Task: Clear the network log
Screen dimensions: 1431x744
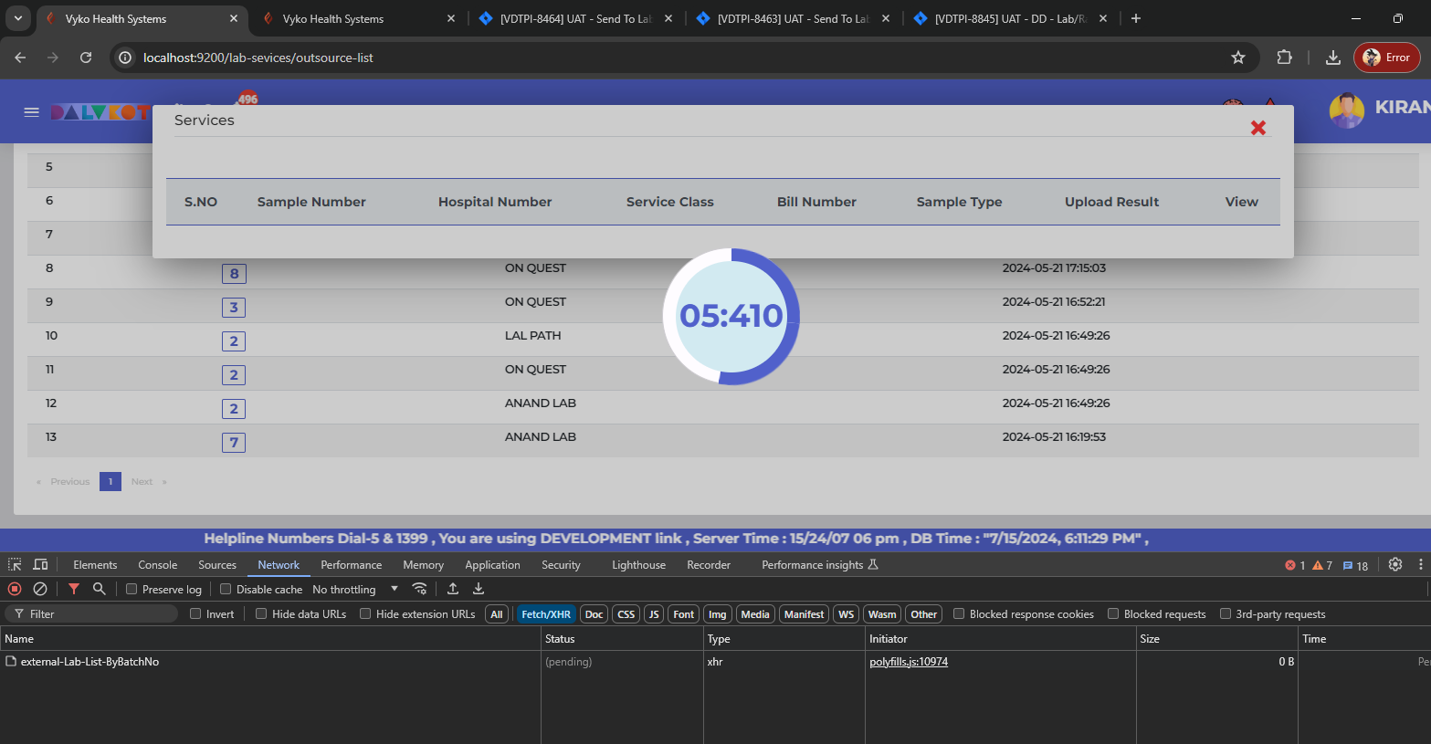Action: coord(40,589)
